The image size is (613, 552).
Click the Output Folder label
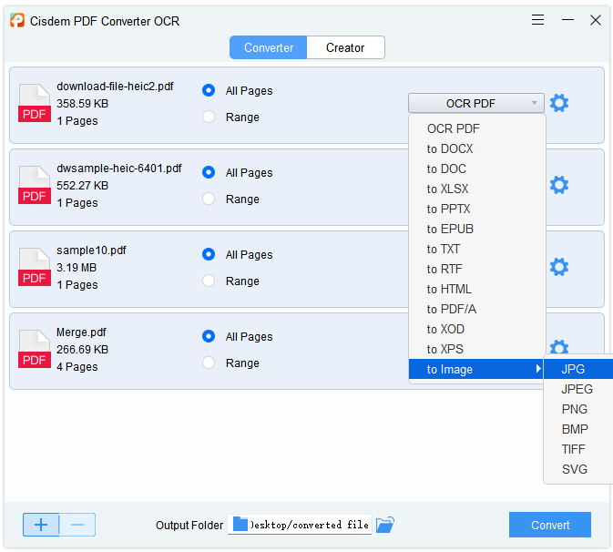[189, 525]
